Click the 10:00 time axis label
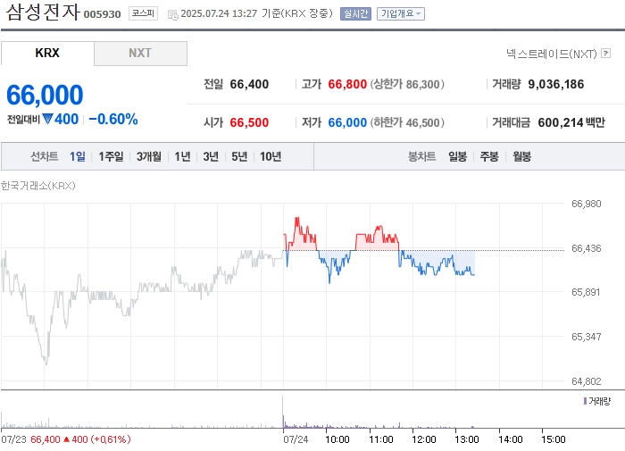This screenshot has width=625, height=451. tap(337, 439)
